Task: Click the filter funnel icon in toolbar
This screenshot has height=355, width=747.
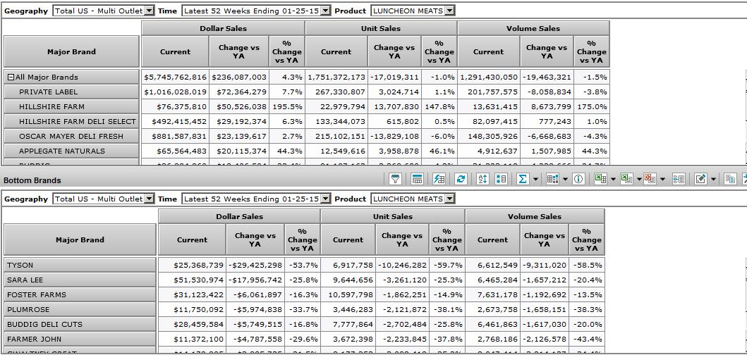Action: point(396,180)
